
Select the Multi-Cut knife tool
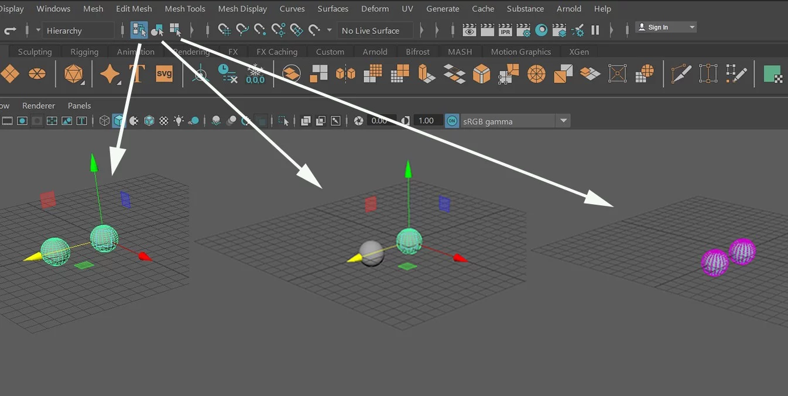click(681, 74)
